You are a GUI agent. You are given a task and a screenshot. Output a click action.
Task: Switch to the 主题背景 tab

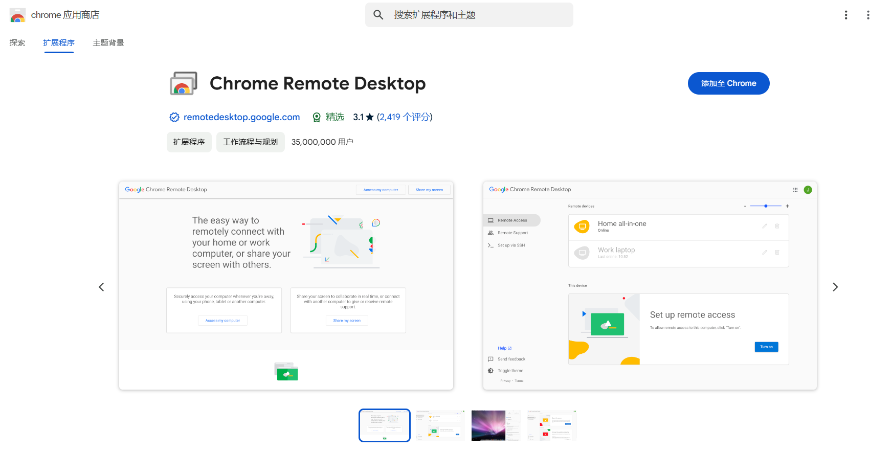click(108, 43)
